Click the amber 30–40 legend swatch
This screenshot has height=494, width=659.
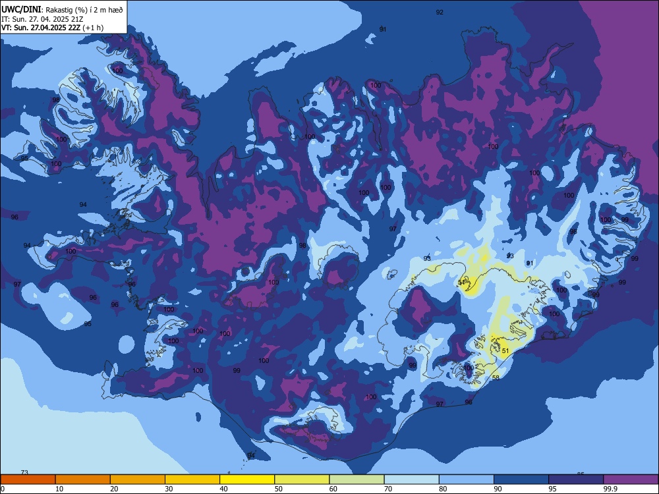[192, 480]
